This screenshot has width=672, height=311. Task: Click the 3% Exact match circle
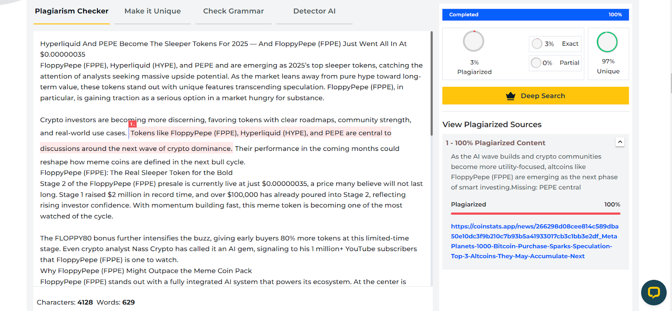click(x=537, y=44)
